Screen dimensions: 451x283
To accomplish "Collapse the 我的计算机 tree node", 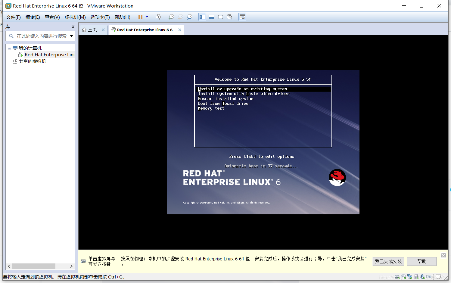I will tap(9, 48).
